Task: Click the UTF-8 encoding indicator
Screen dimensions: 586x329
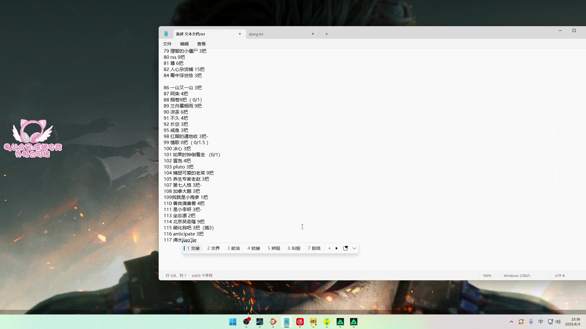Action: click(x=560, y=276)
